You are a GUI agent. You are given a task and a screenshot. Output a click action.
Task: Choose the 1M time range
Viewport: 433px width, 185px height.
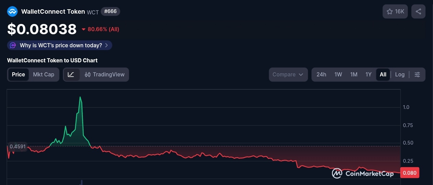[x=354, y=75]
